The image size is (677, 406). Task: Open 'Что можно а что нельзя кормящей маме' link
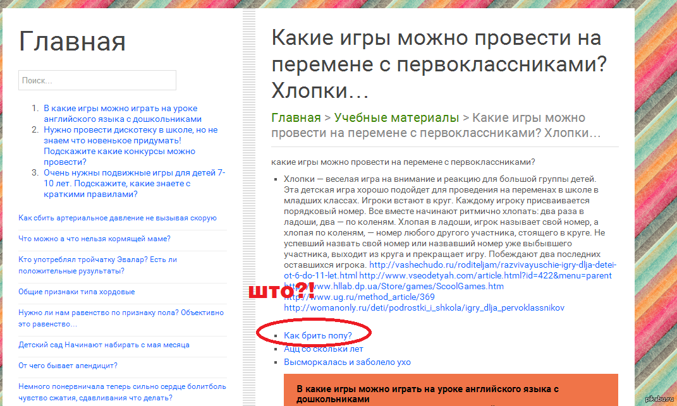94,239
